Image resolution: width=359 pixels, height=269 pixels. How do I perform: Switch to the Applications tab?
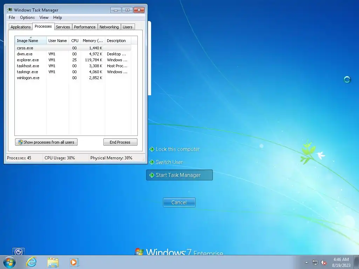(x=20, y=27)
